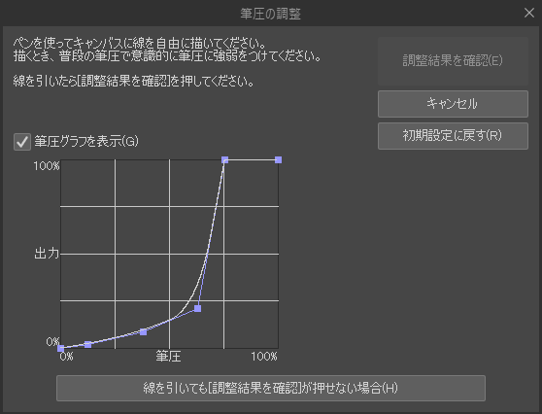Click the 調整結果を確認(E) button
The image size is (542, 414).
(x=453, y=61)
